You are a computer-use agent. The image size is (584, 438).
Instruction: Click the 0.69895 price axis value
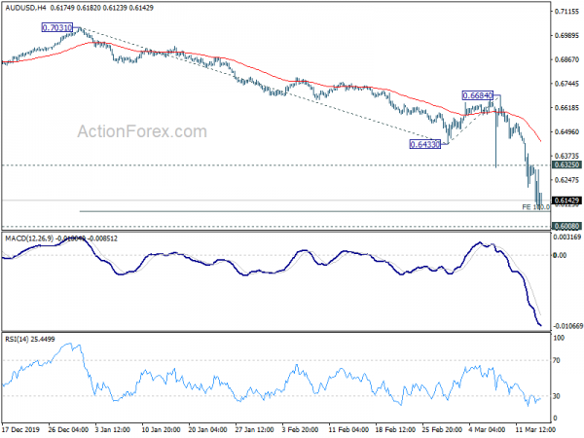click(566, 35)
